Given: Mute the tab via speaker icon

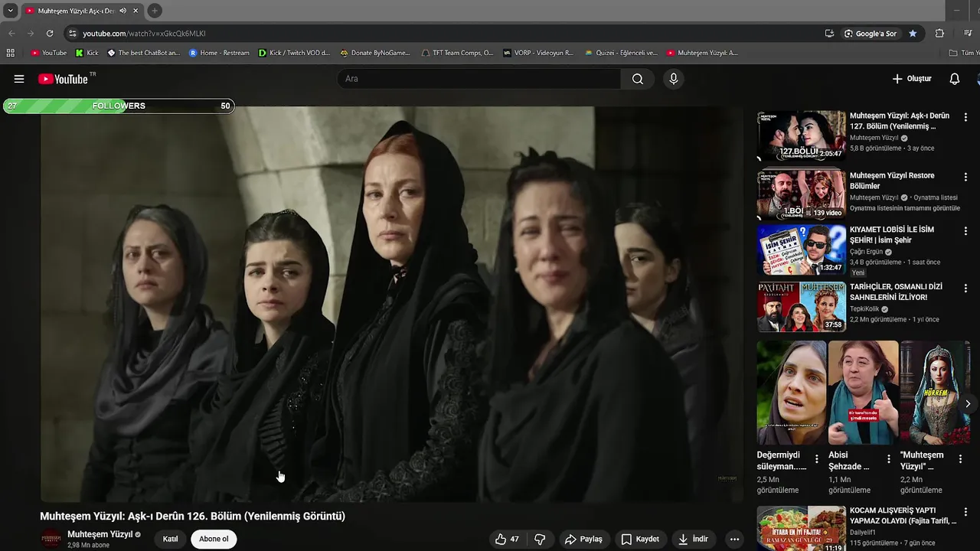Looking at the screenshot, I should [123, 11].
